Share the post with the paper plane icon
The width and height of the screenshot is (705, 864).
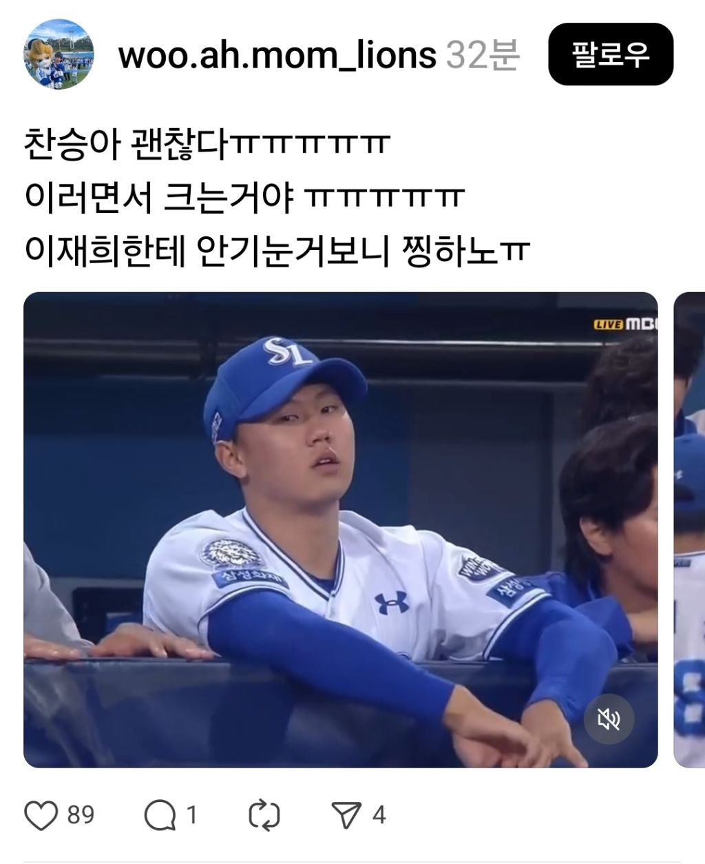346,815
